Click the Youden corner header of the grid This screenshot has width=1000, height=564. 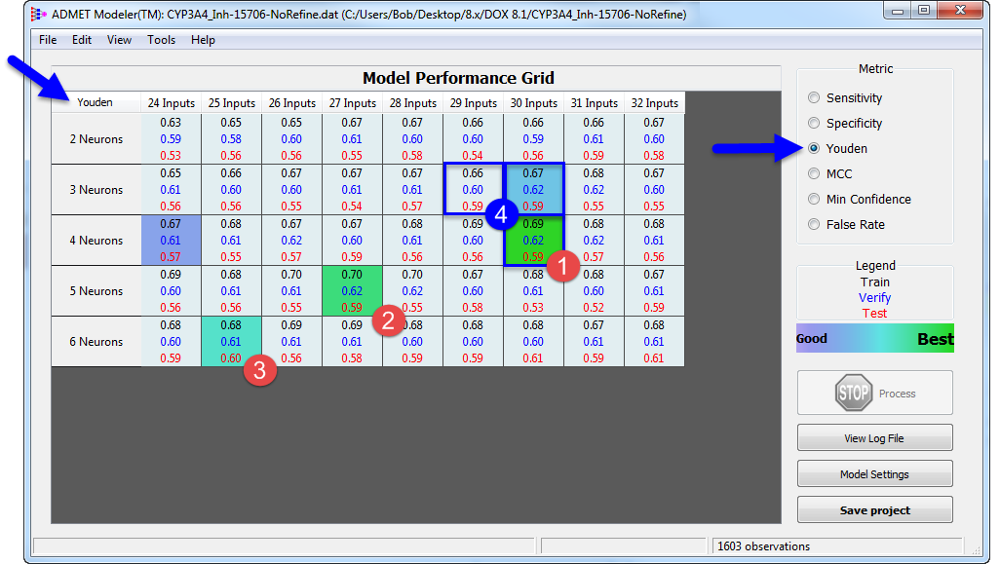point(95,102)
